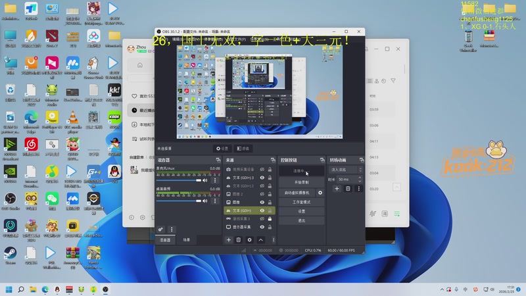Open 试听列表 in music app sidebar
The image size is (526, 296).
(x=142, y=139)
